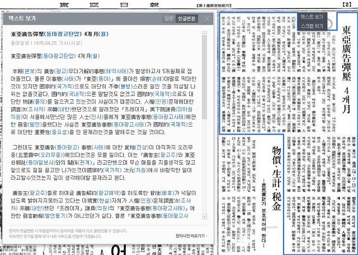Click the gloss (미하원의원) in first paragraph
The height and width of the screenshot is (255, 358).
[102, 113]
